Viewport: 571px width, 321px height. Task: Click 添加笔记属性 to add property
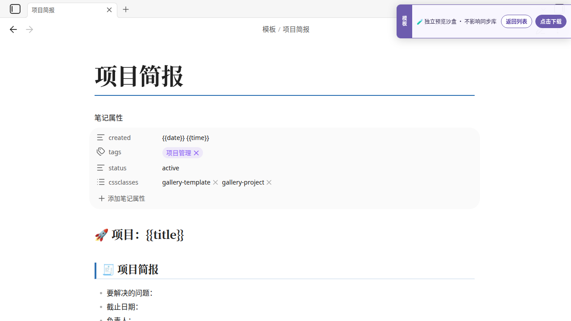click(122, 198)
